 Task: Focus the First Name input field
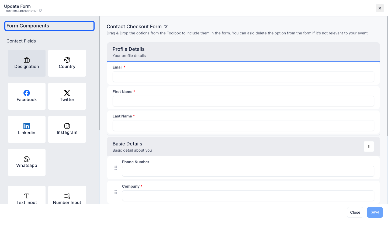[243, 101]
